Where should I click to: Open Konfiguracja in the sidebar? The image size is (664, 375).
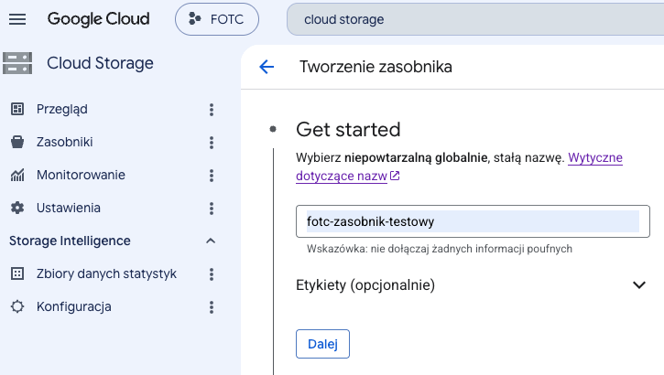tap(73, 307)
